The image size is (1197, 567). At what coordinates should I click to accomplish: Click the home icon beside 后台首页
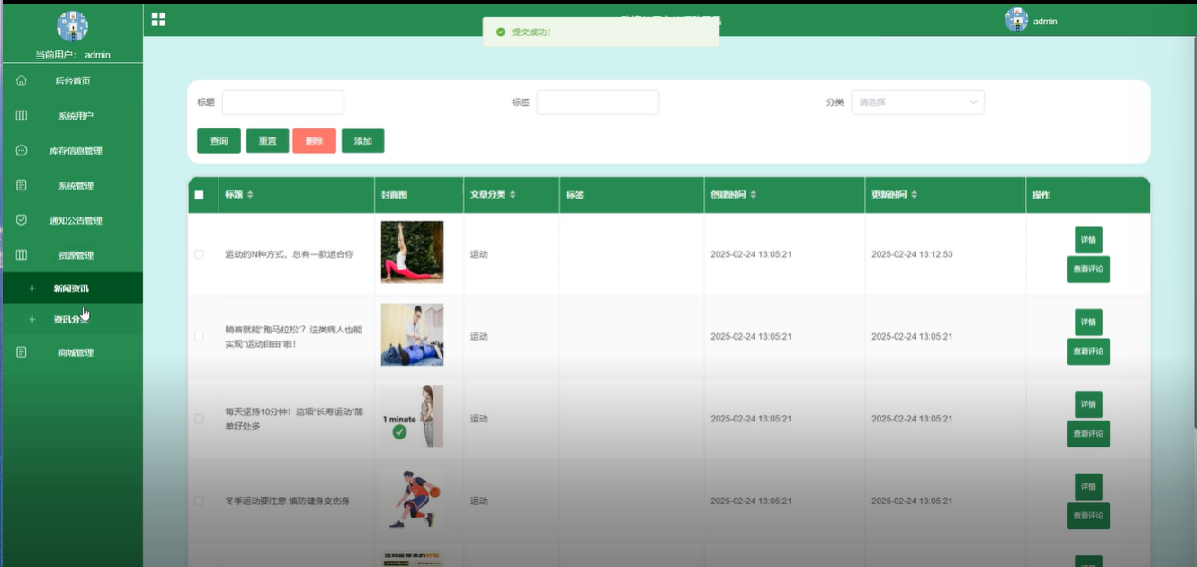point(22,81)
